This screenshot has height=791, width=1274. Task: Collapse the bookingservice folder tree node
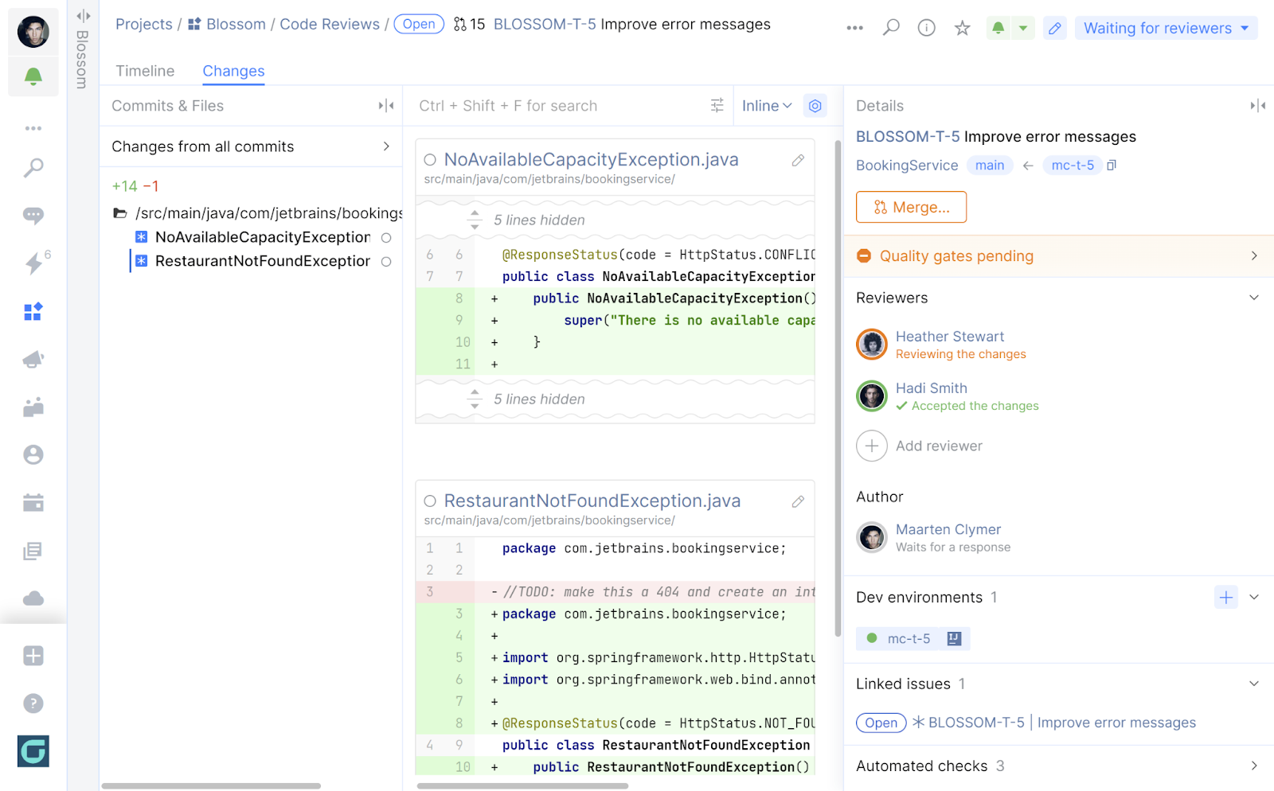click(x=120, y=213)
